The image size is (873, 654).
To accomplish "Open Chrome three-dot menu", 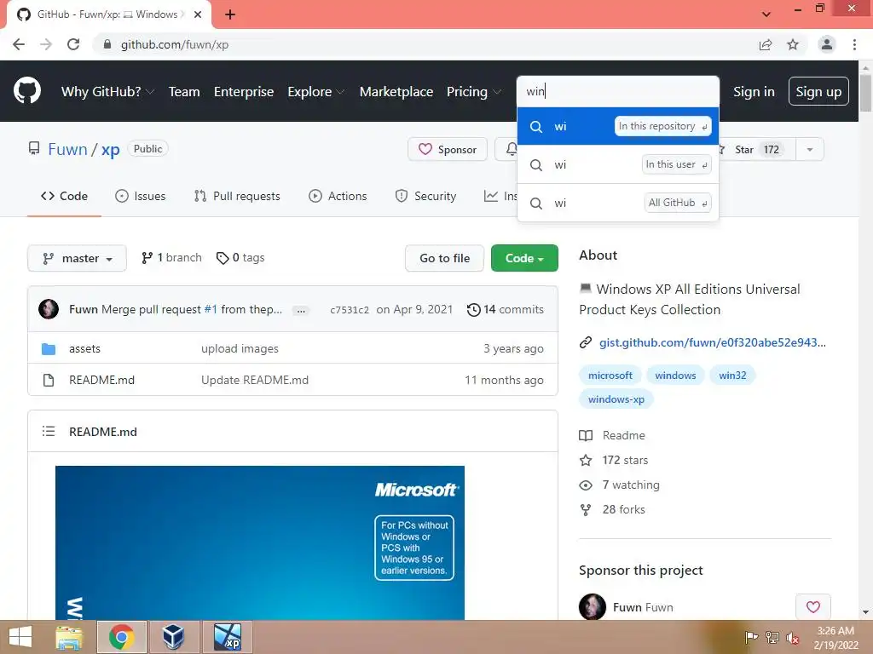I will pyautogui.click(x=854, y=44).
